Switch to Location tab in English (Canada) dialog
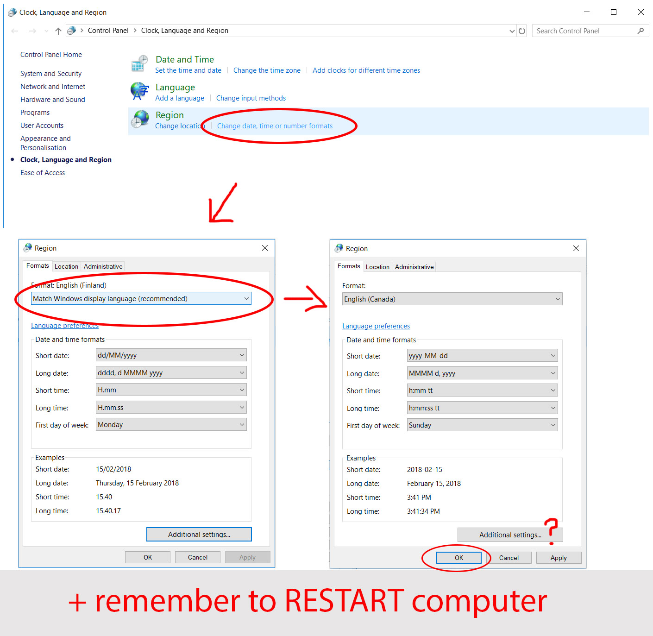 [x=377, y=267]
